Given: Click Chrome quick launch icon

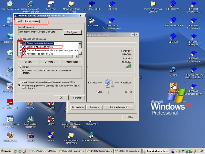Looking at the screenshot, I should 20,151.
